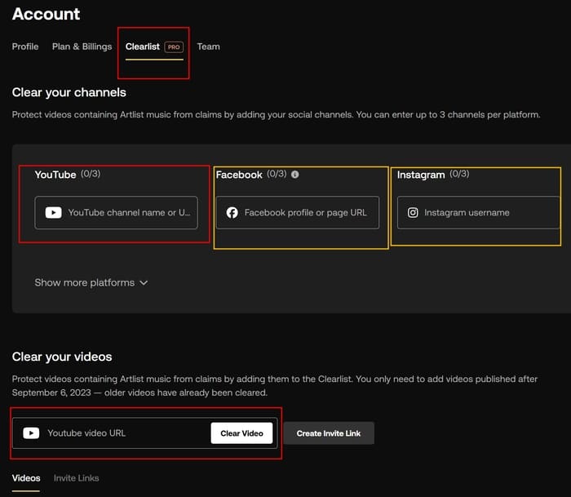Switch to the Invite Links tab
The height and width of the screenshot is (497, 571).
76,478
